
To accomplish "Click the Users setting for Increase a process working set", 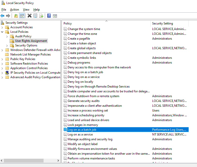I will pyautogui.click(x=156, y=110).
